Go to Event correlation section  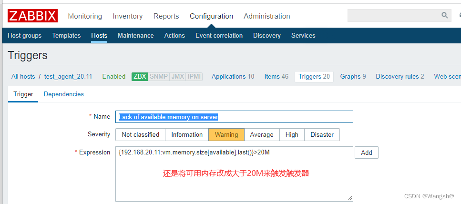click(219, 36)
